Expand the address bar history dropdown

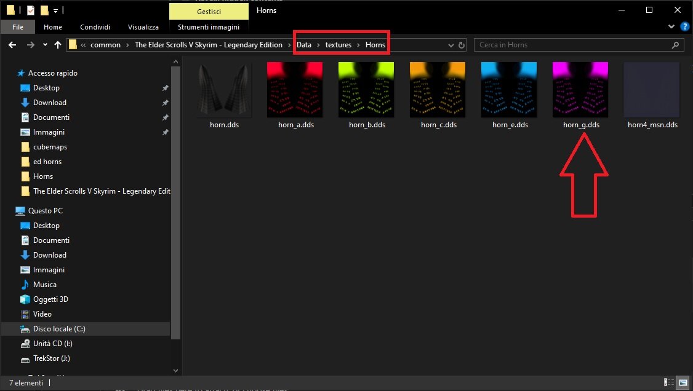click(450, 45)
